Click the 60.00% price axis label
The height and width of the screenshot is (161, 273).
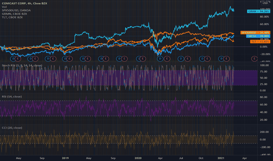[x=264, y=24]
